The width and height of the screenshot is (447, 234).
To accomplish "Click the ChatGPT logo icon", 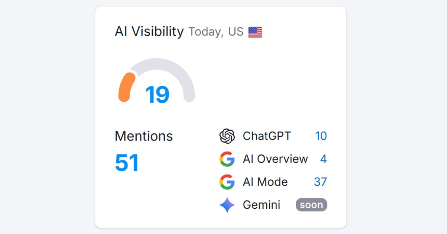I will (x=227, y=136).
